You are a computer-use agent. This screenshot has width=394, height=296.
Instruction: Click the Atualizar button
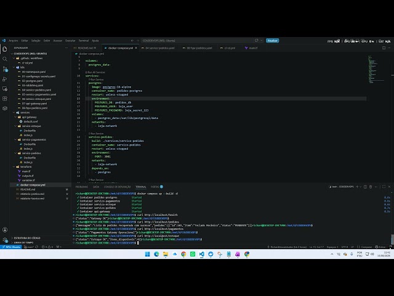272,41
